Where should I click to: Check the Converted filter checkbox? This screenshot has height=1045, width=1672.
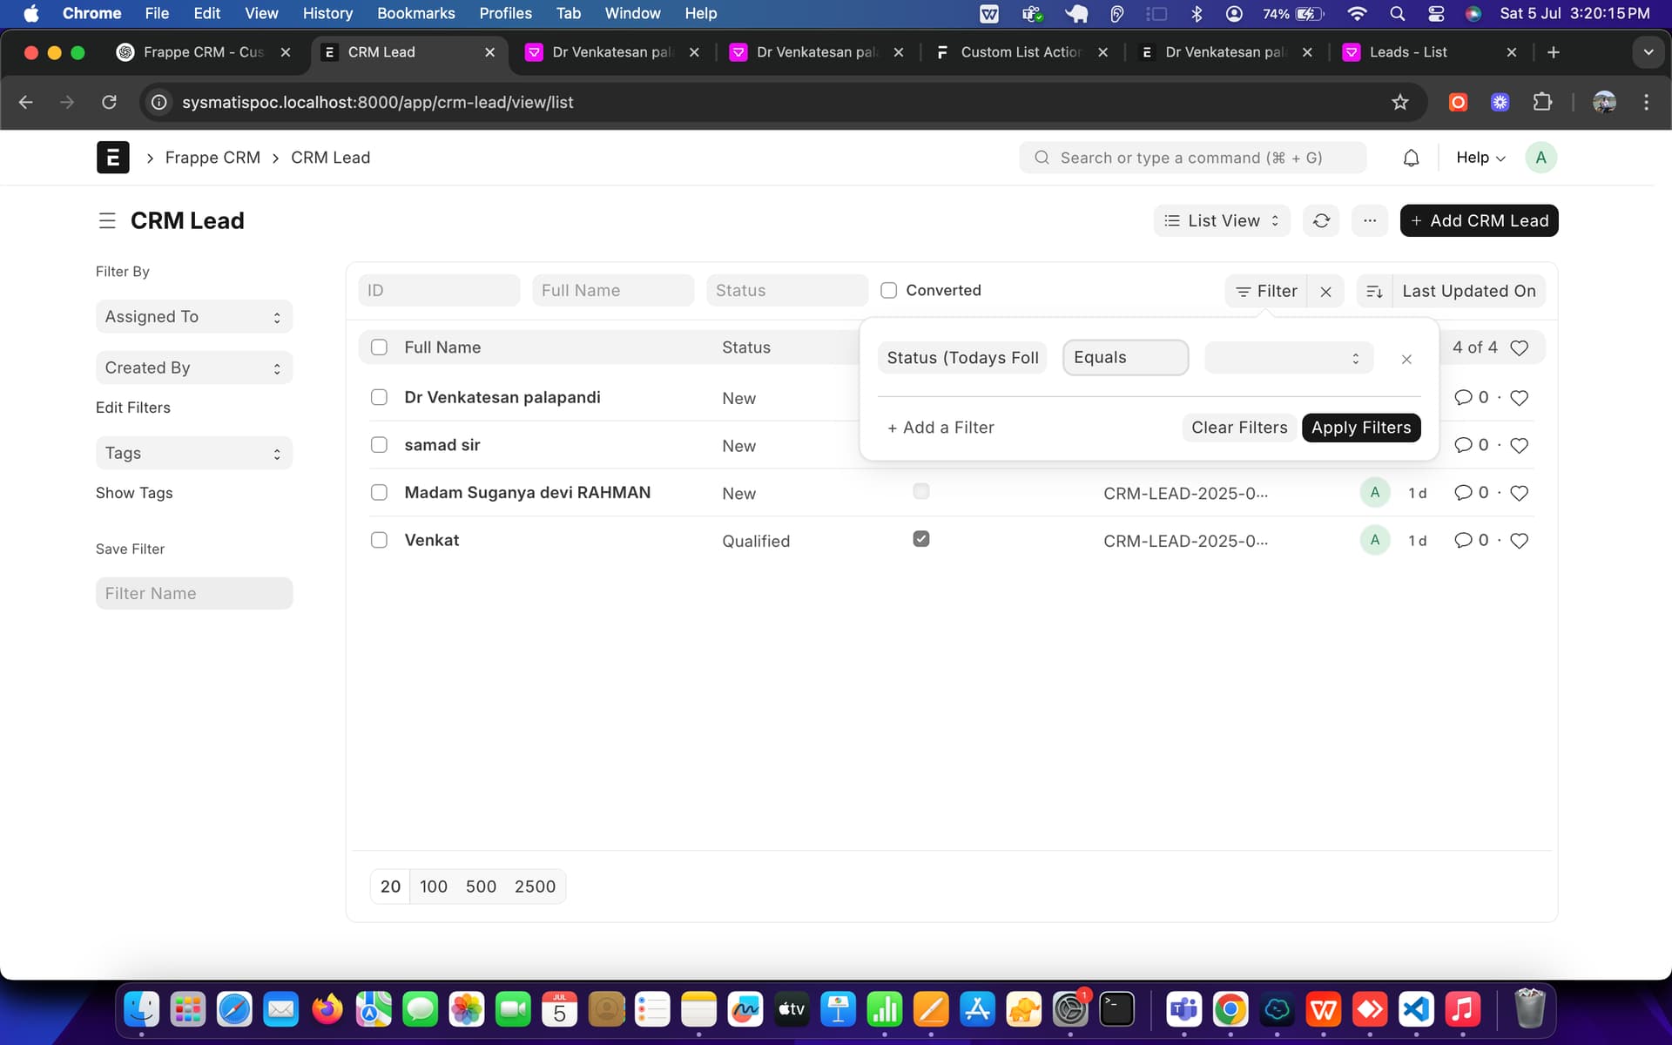click(888, 291)
